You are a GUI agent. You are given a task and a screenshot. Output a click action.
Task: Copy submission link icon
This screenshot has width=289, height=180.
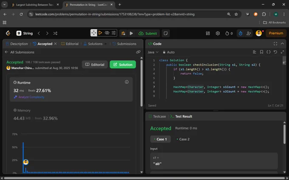click(x=138, y=52)
